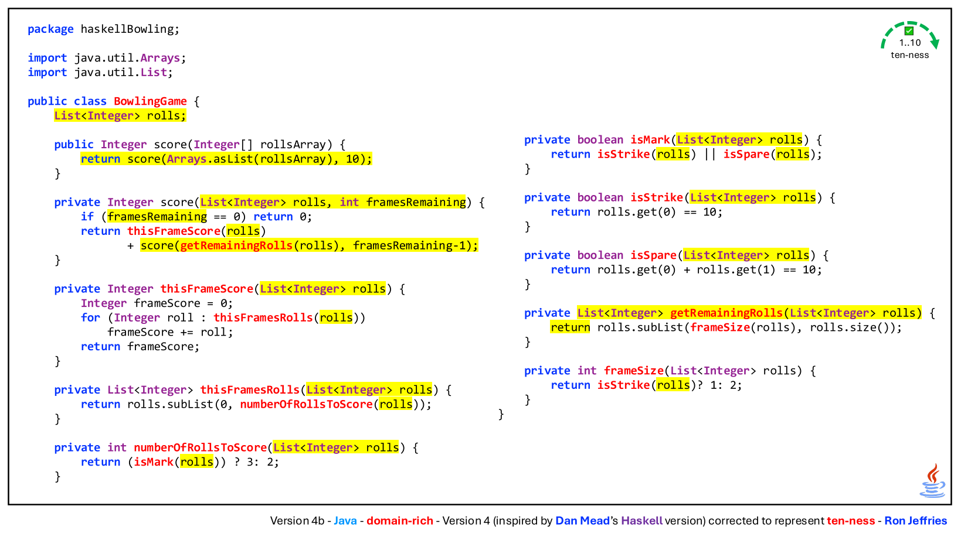Click the isSpare method declaration name
This screenshot has height=540, width=961.
[x=653, y=255]
